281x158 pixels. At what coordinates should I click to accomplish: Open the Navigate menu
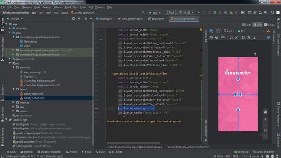pos(27,7)
